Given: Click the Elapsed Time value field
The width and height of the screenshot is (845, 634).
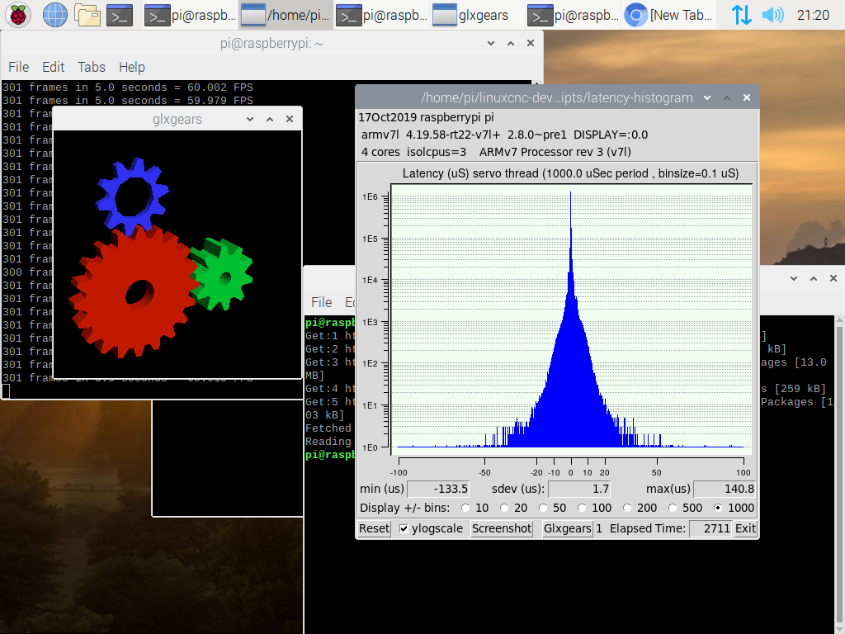Looking at the screenshot, I should click(x=710, y=529).
